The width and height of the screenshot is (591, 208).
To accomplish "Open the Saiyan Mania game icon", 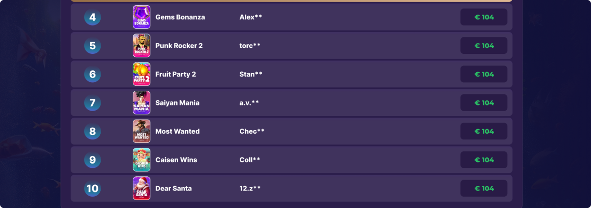I will [x=141, y=103].
